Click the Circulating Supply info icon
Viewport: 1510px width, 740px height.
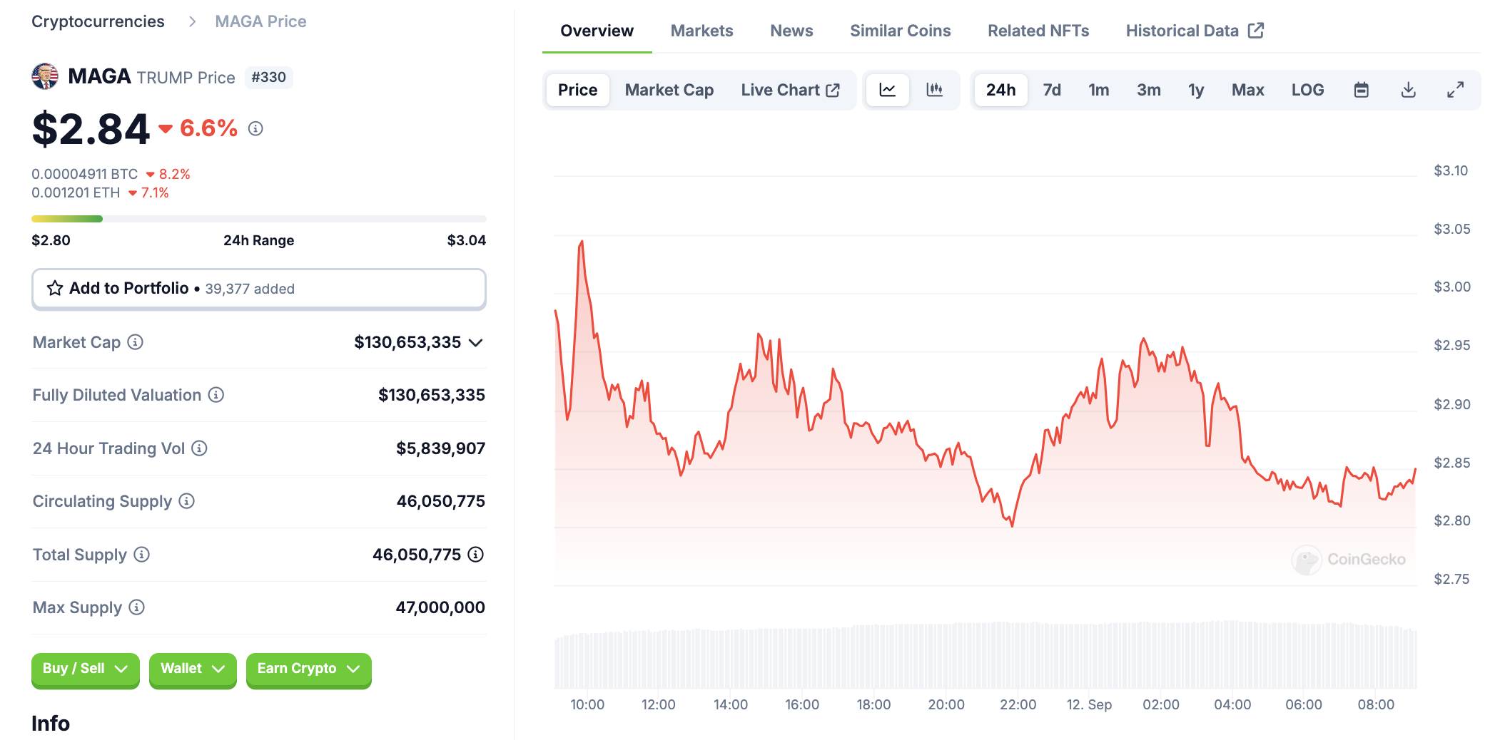pyautogui.click(x=186, y=501)
